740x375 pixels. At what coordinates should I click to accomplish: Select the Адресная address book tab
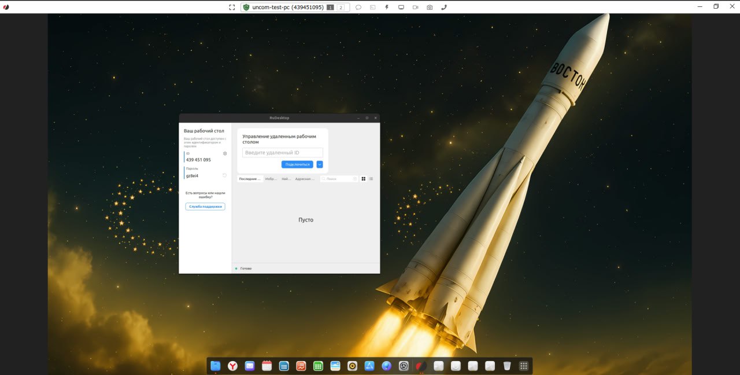point(305,179)
